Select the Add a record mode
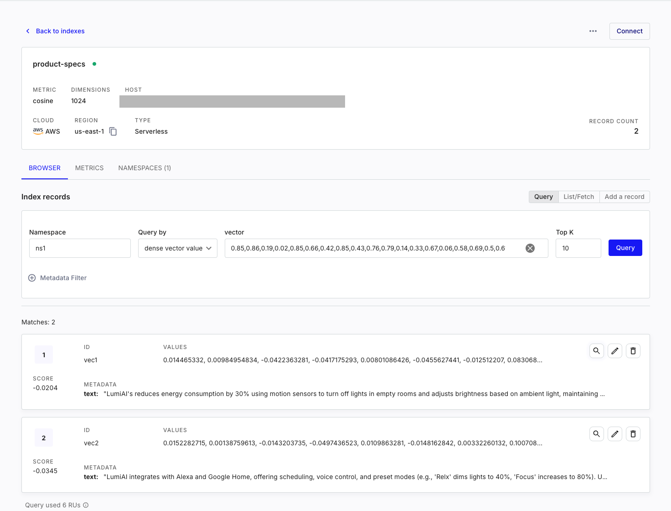Screen dimensions: 671x511 click(624, 197)
